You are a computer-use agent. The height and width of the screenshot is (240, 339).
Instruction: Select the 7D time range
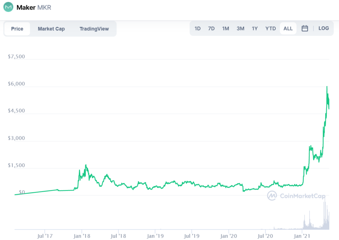pyautogui.click(x=211, y=28)
